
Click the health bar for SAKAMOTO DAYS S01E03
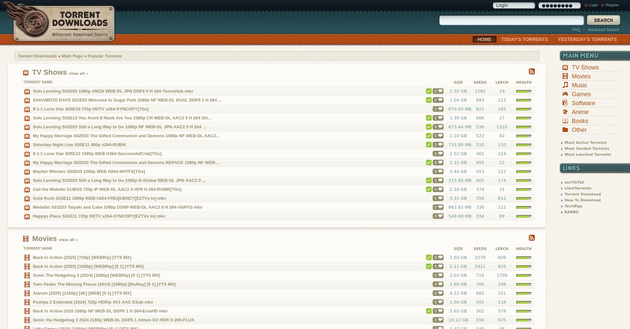click(x=524, y=100)
